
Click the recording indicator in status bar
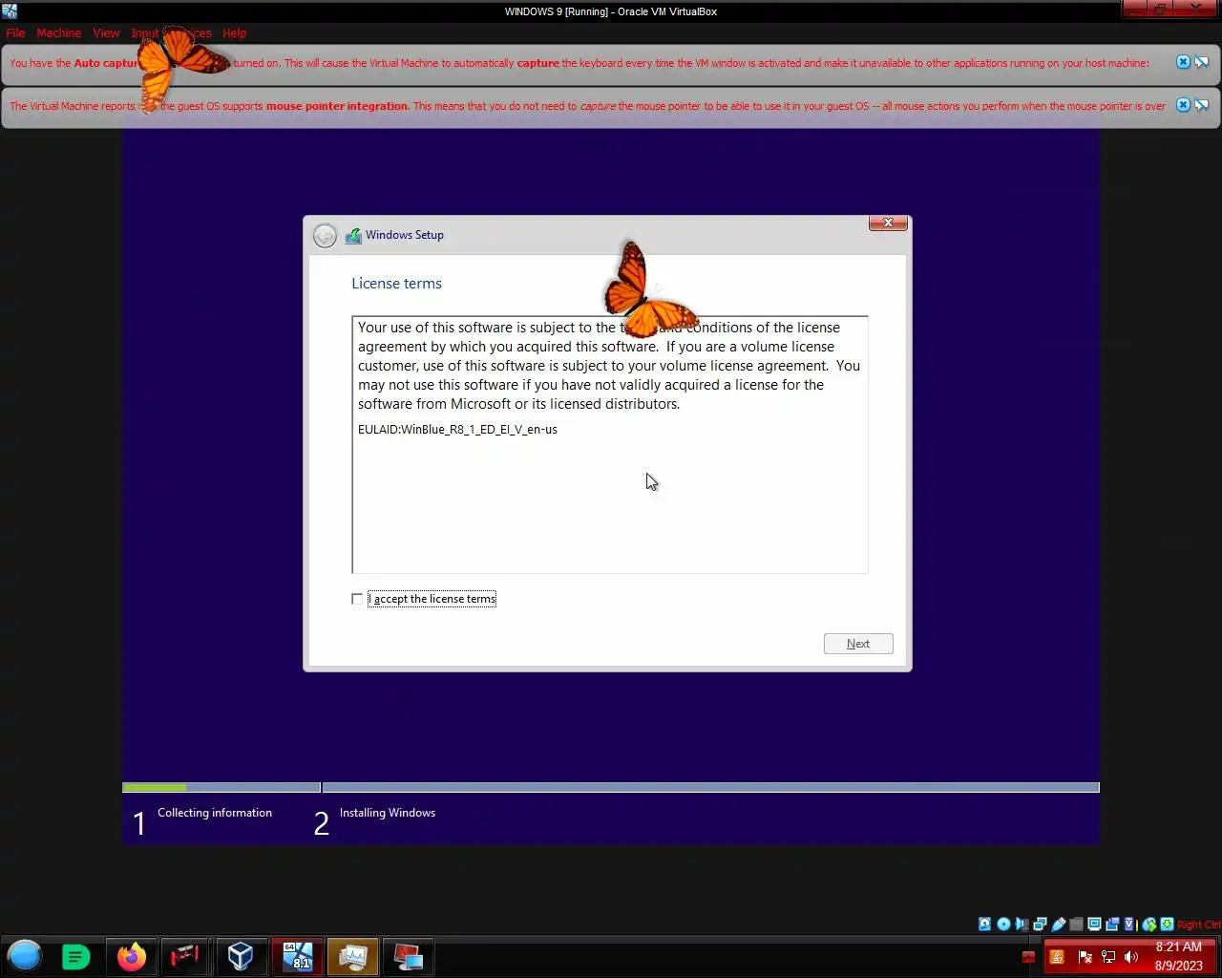pos(1112,924)
